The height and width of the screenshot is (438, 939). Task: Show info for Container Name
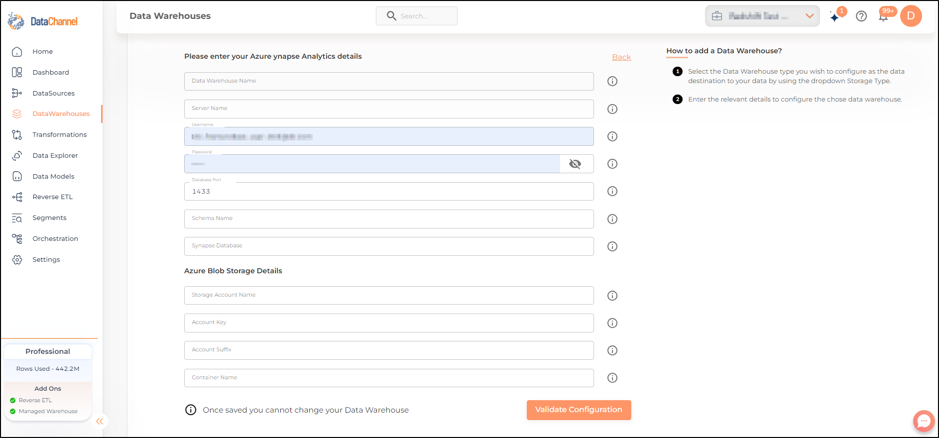(x=612, y=378)
